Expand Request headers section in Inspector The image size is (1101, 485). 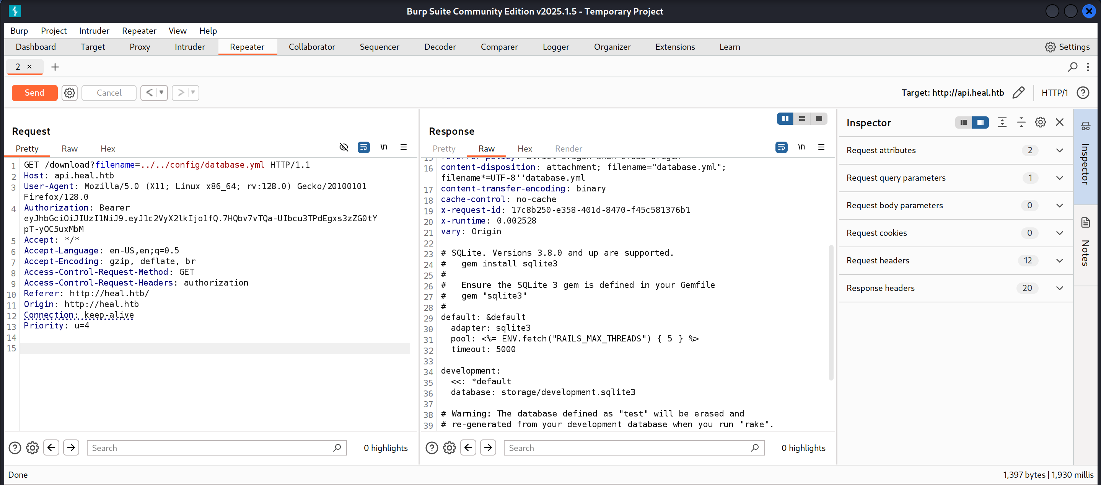1059,260
